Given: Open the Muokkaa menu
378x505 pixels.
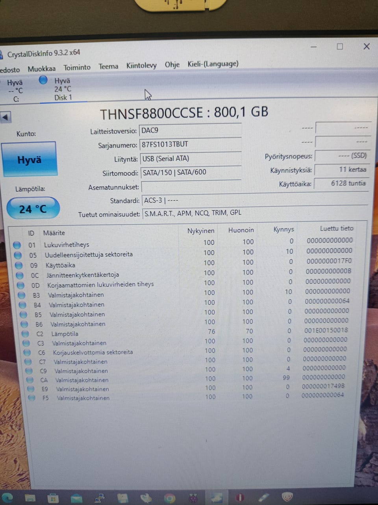Looking at the screenshot, I should (x=42, y=69).
